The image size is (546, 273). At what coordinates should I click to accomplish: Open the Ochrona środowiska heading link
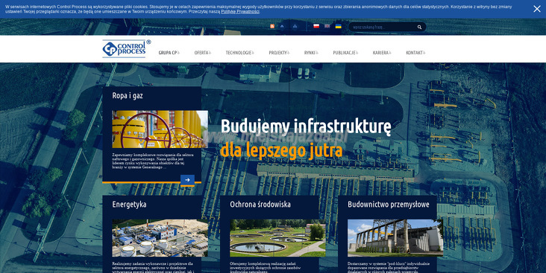(x=260, y=205)
